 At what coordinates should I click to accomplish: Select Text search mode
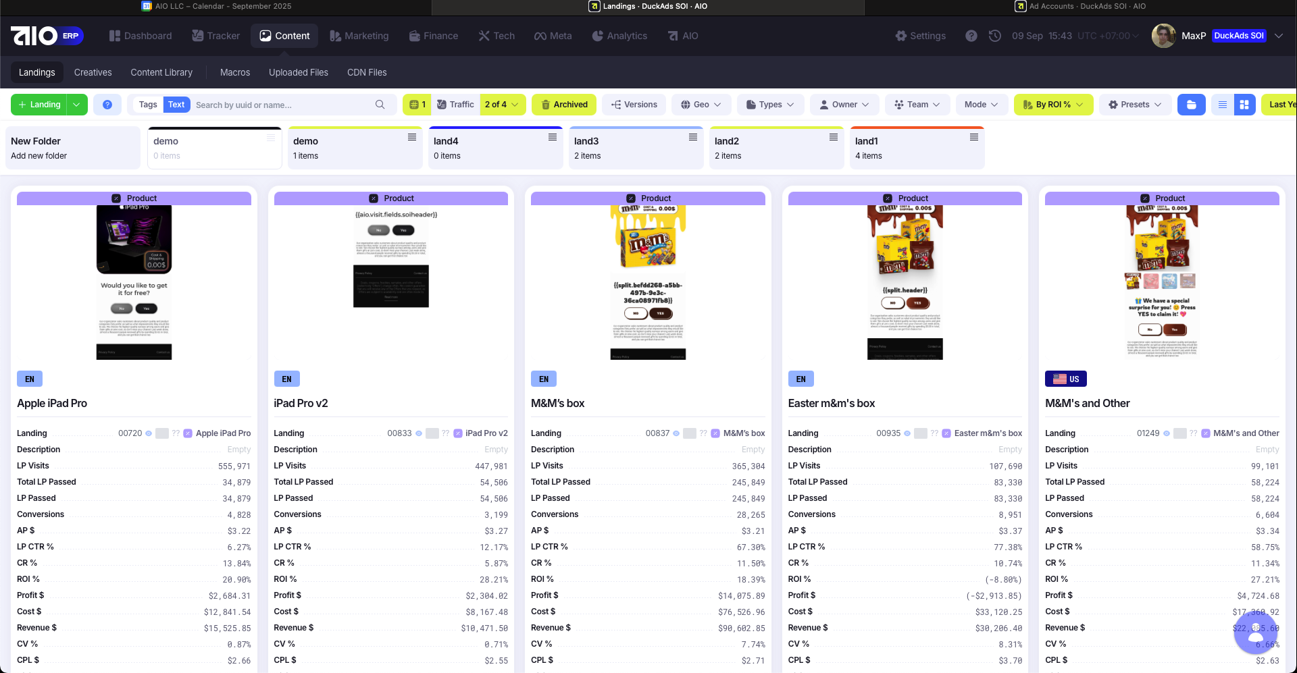pyautogui.click(x=176, y=105)
